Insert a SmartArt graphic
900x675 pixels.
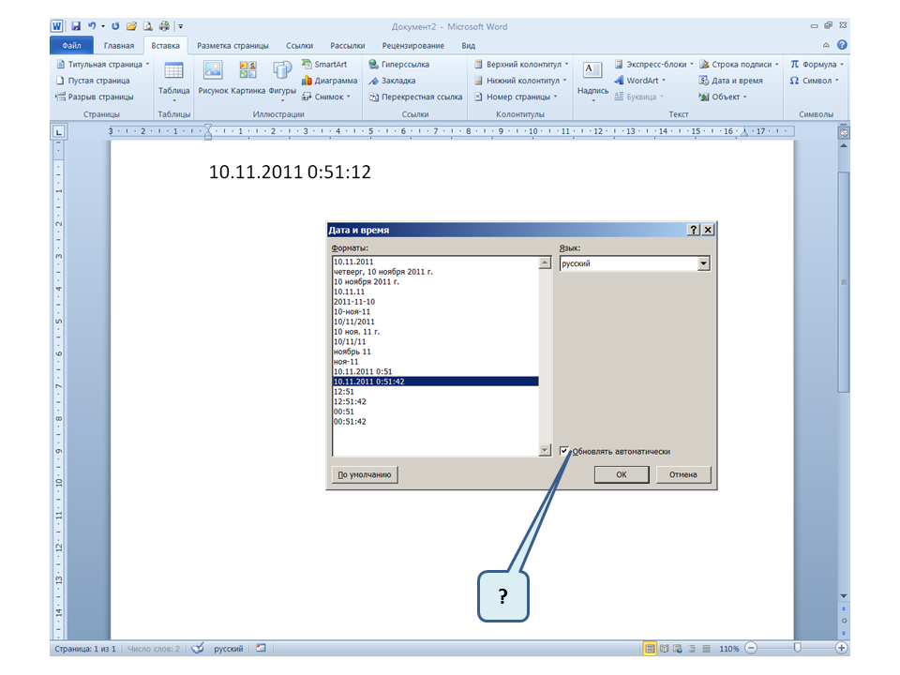(x=323, y=65)
